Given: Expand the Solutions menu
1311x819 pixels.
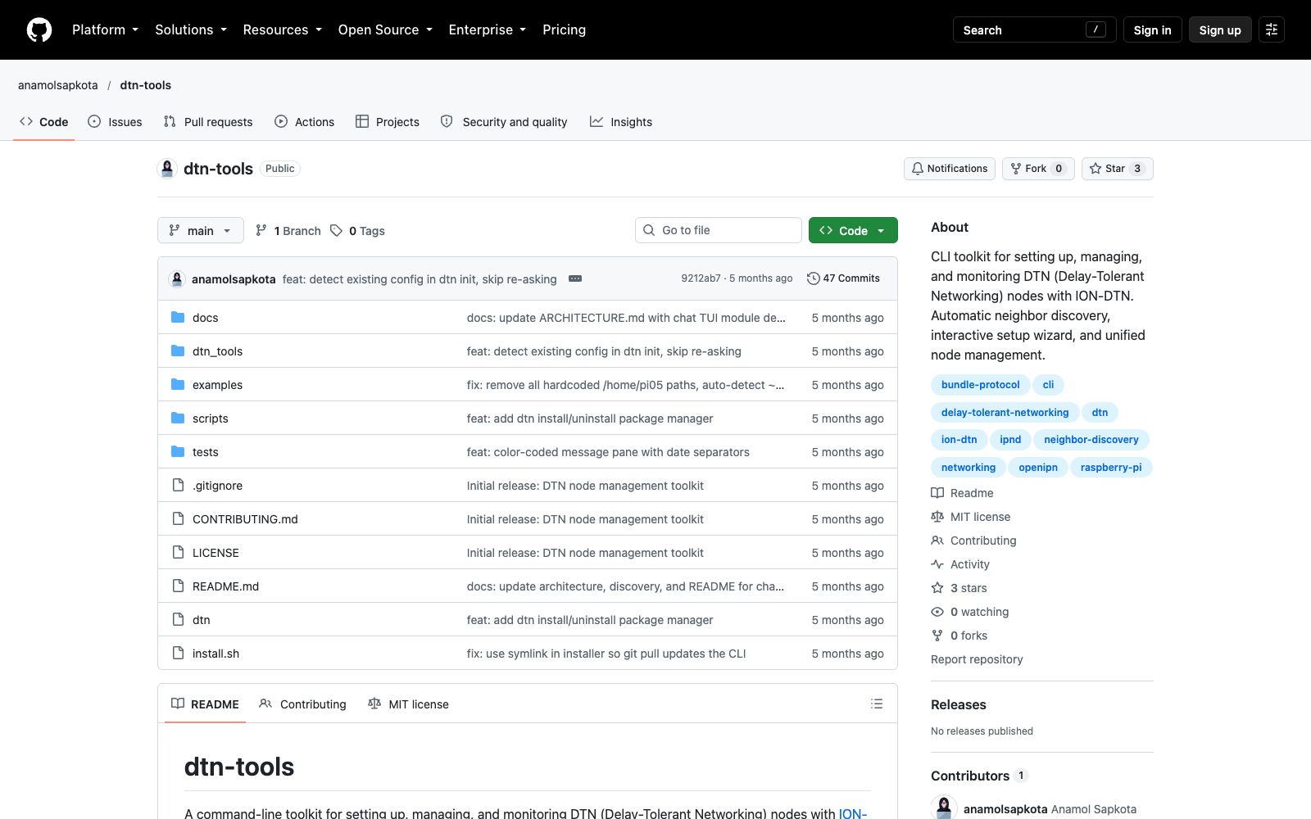Looking at the screenshot, I should [191, 29].
